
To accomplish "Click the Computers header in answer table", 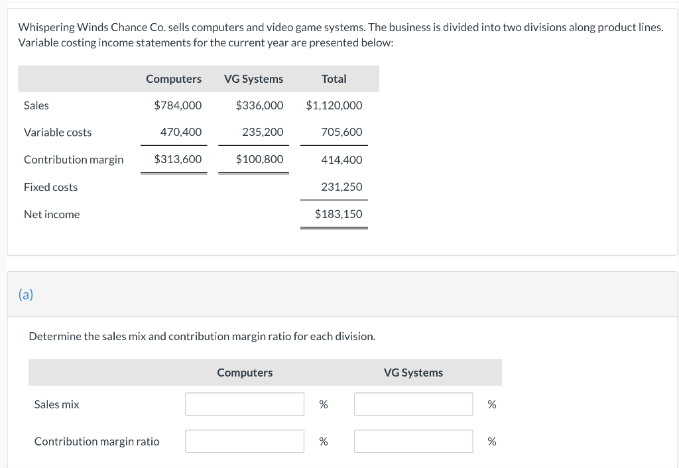I will (x=245, y=373).
